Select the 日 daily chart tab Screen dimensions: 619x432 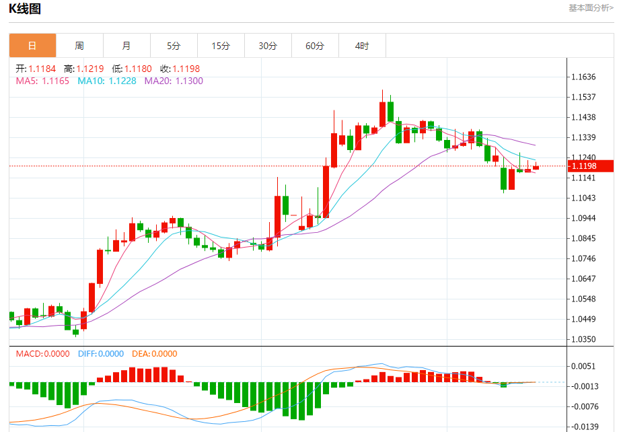coord(32,46)
